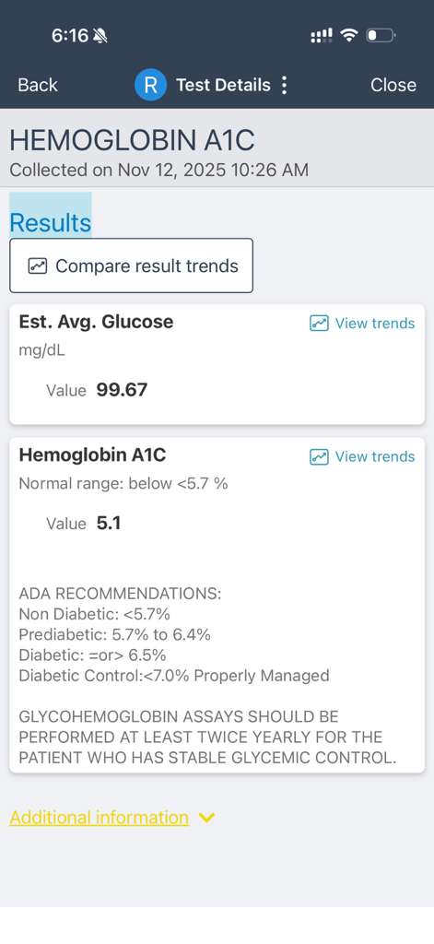
Task: Tap the Test Details title
Action: tap(223, 85)
